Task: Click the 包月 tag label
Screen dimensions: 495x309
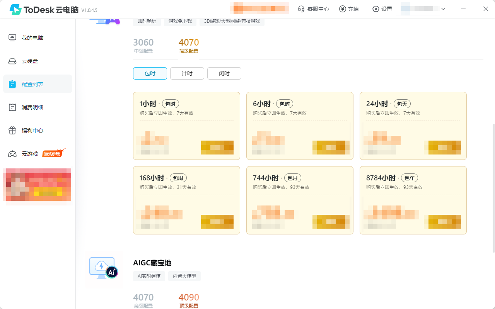Action: 293,178
